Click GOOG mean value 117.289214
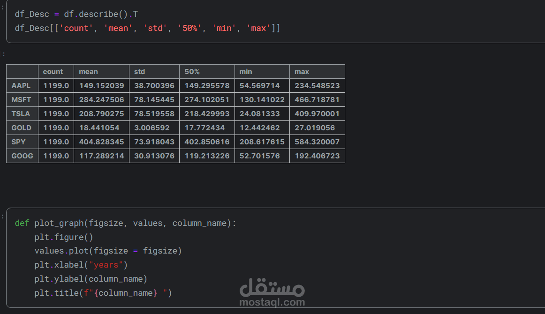Screen dimensions: 545x314 pyautogui.click(x=101, y=156)
